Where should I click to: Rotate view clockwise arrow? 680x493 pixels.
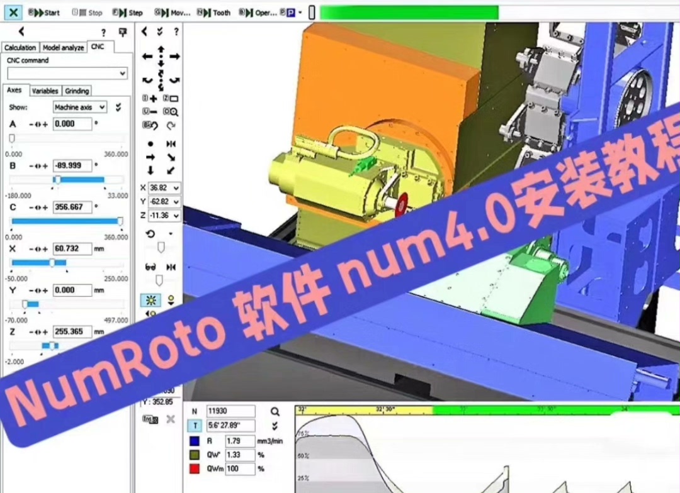pyautogui.click(x=174, y=80)
